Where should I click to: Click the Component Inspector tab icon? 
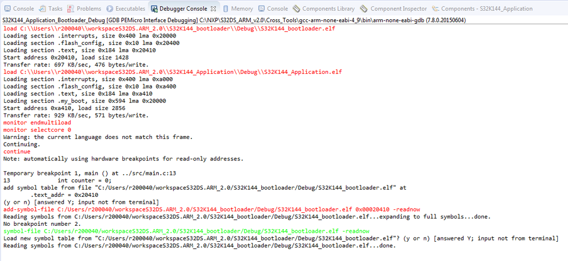click(364, 9)
